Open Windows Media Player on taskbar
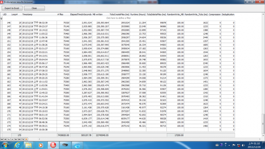The width and height of the screenshot is (265, 149). (x=41, y=145)
